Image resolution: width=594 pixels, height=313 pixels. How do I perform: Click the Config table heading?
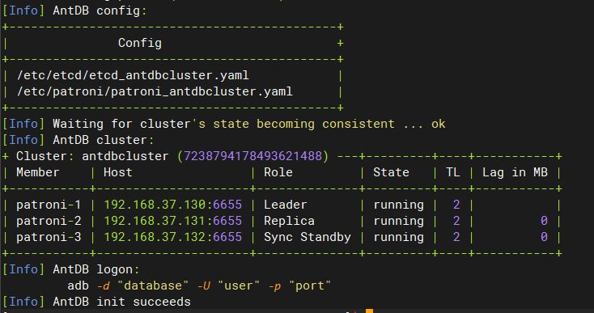tap(140, 43)
